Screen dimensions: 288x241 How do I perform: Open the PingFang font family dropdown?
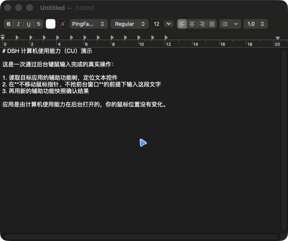[x=89, y=24]
